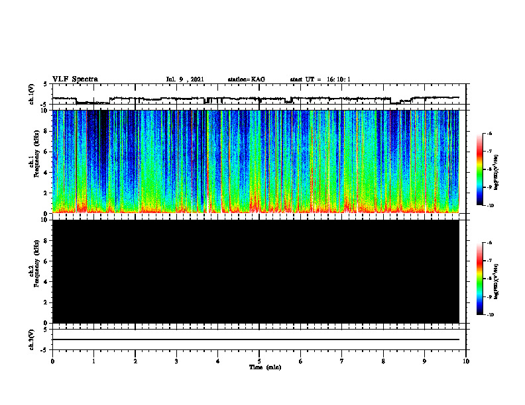Click the "-9" tick on the ch.2 colorbar

click(489, 296)
